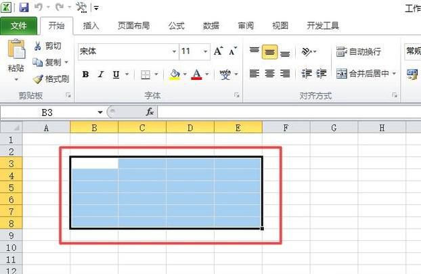Viewport: 421px width, 274px height.
Task: Switch to the 数据 tab
Action: point(211,26)
